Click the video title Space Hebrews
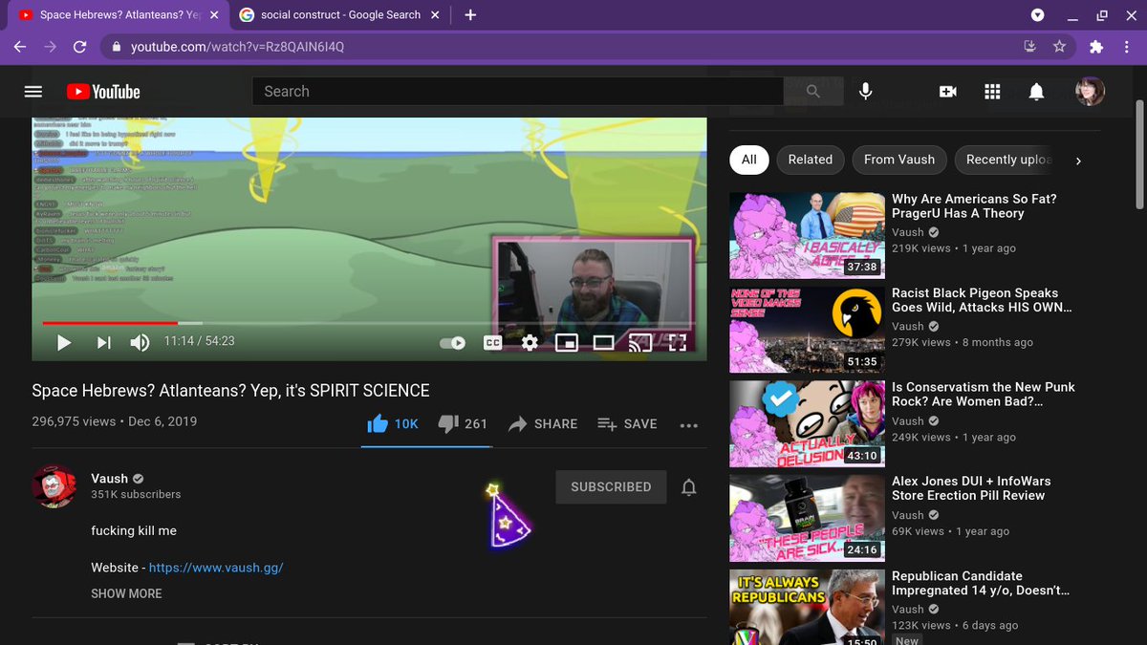 (x=230, y=391)
